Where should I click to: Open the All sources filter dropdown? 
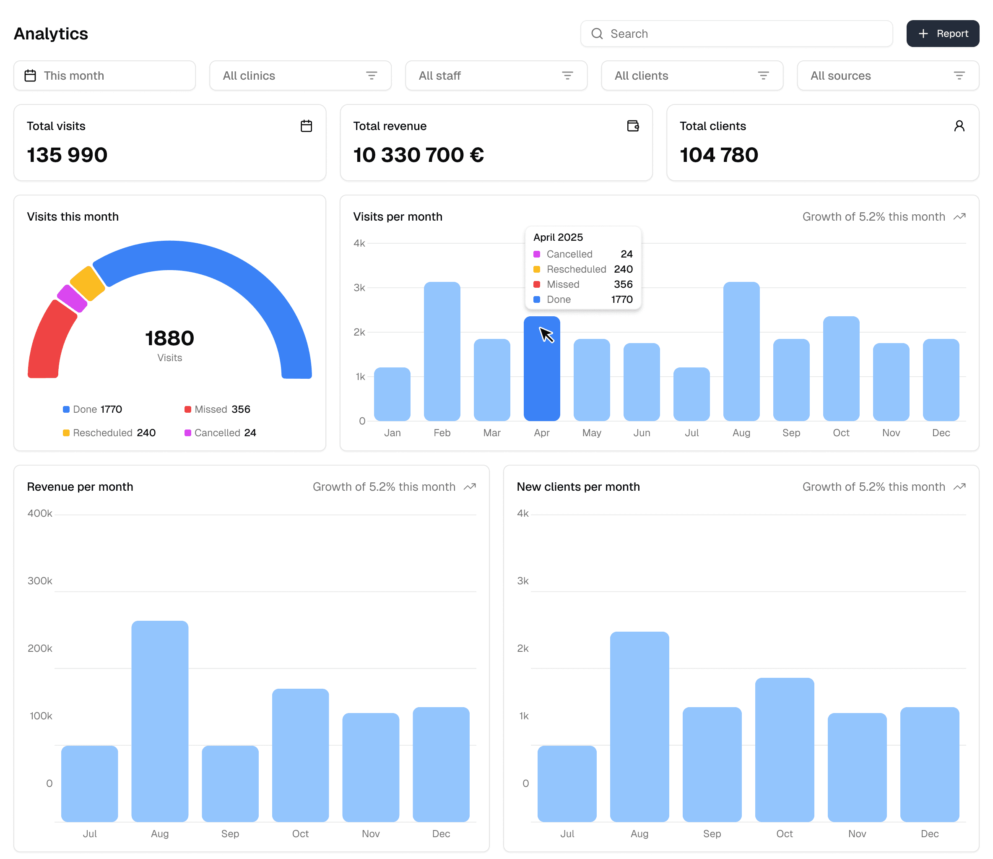[x=888, y=75]
